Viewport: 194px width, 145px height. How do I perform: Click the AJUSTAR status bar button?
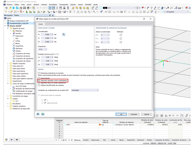[146, 143]
